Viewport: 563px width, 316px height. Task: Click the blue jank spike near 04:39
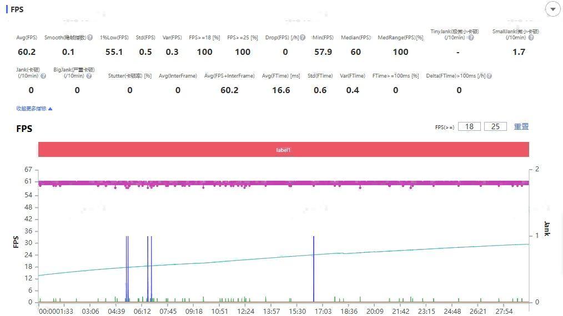coord(127,266)
